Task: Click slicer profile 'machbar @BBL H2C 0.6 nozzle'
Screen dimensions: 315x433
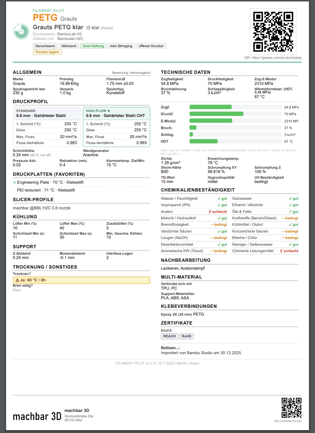Action: pyautogui.click(x=42, y=208)
